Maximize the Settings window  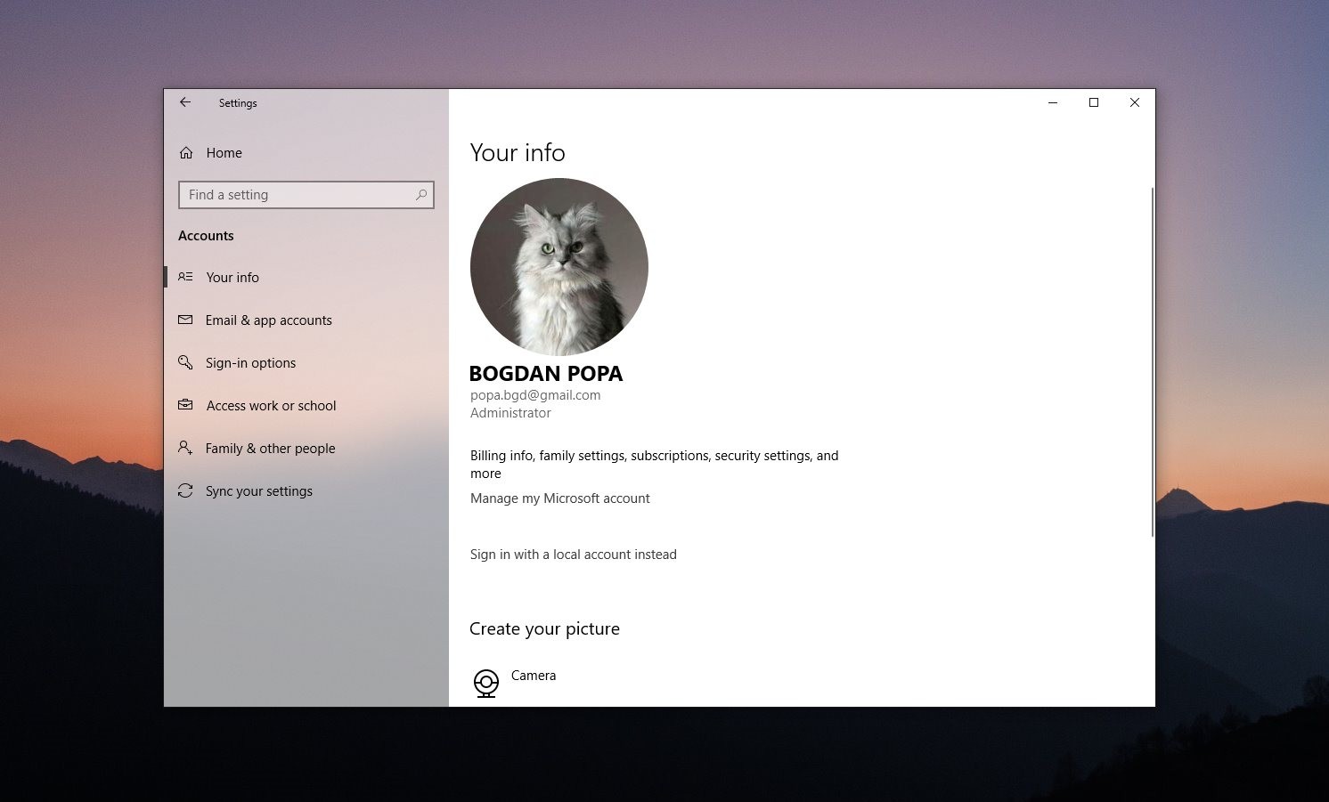pyautogui.click(x=1094, y=102)
